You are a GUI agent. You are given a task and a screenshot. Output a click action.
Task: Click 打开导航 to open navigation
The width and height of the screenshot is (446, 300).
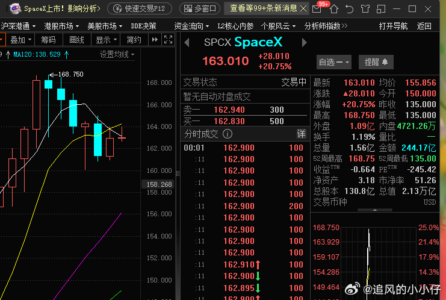[x=393, y=26]
